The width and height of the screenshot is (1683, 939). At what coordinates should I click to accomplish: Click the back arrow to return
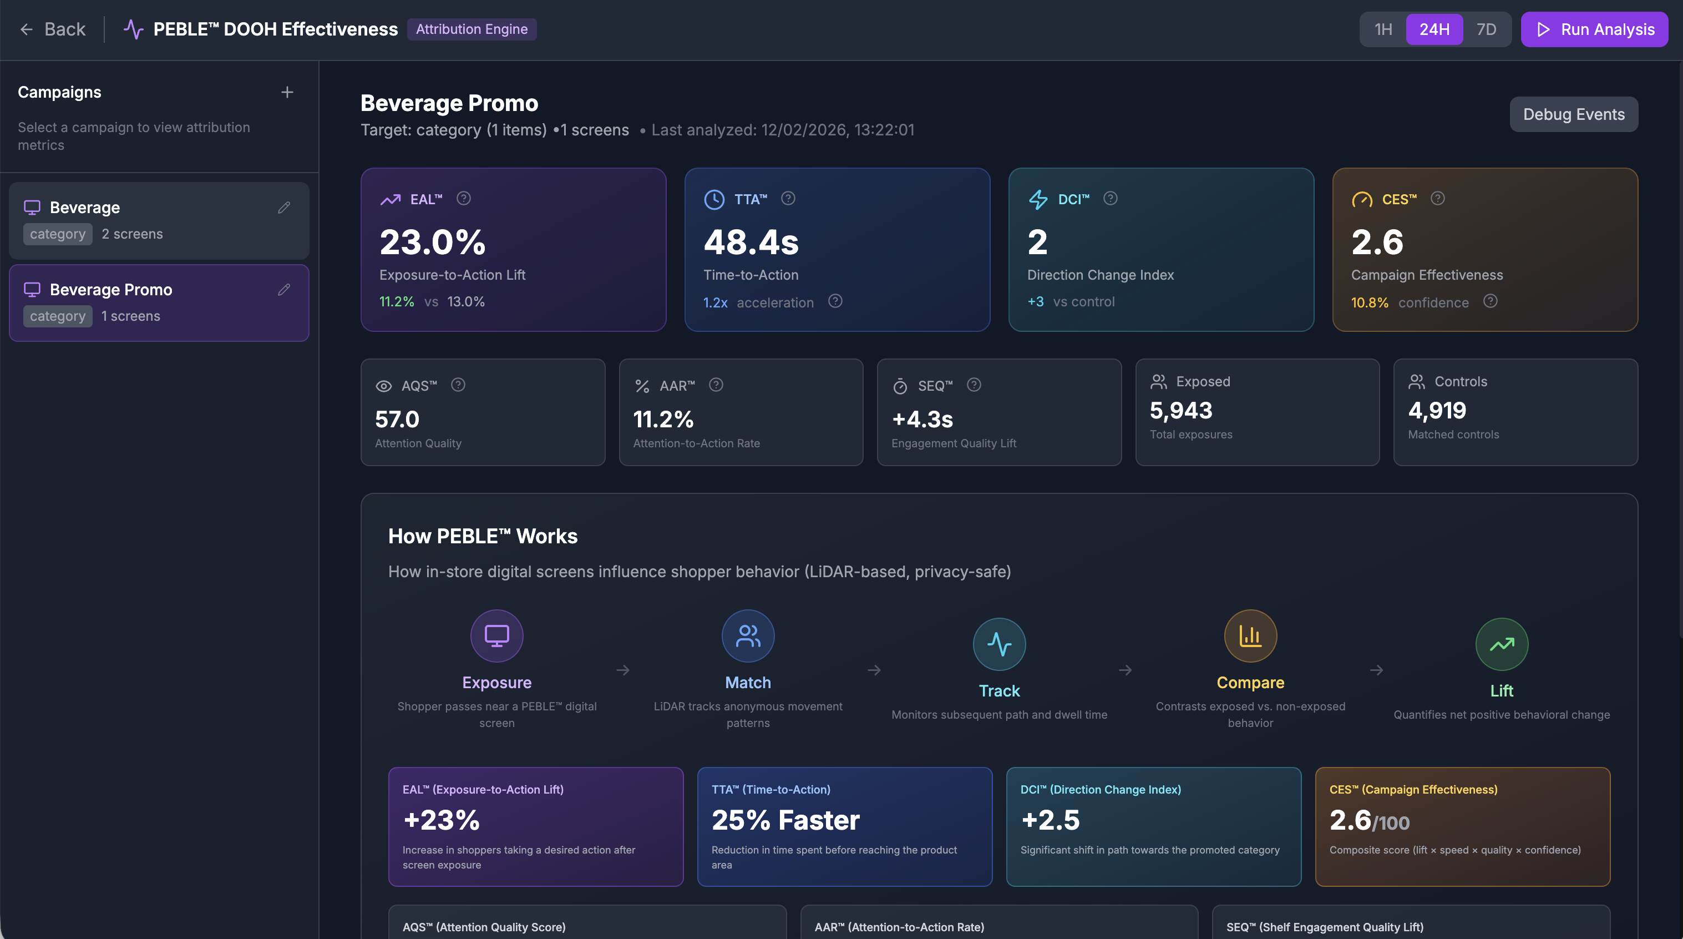click(26, 29)
